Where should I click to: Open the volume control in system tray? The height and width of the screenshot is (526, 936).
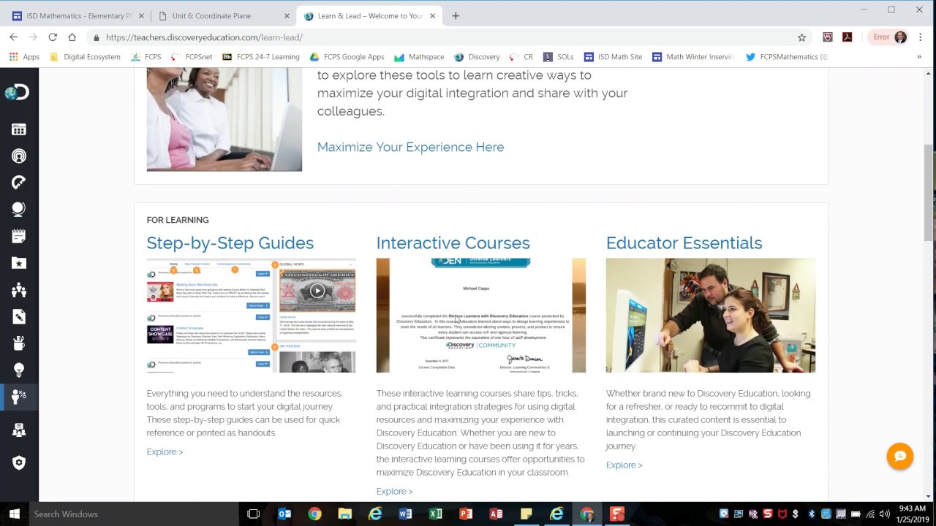(x=884, y=514)
